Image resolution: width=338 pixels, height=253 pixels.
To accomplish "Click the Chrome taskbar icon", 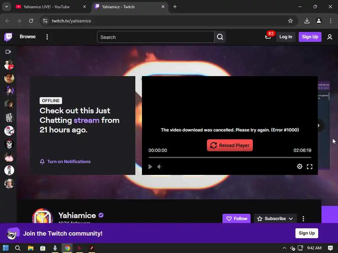I will 67,248.
